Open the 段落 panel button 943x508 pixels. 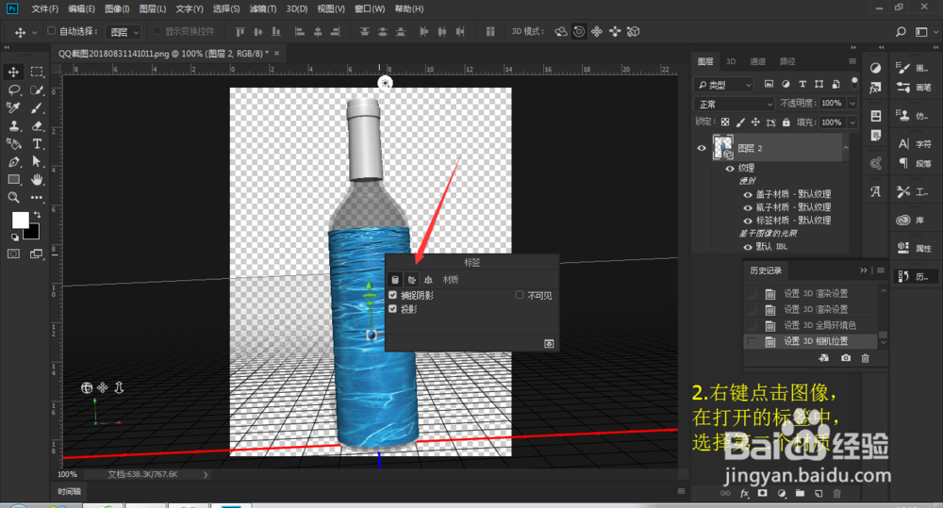(914, 164)
